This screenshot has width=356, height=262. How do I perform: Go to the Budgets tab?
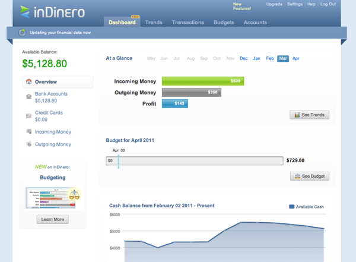(224, 23)
